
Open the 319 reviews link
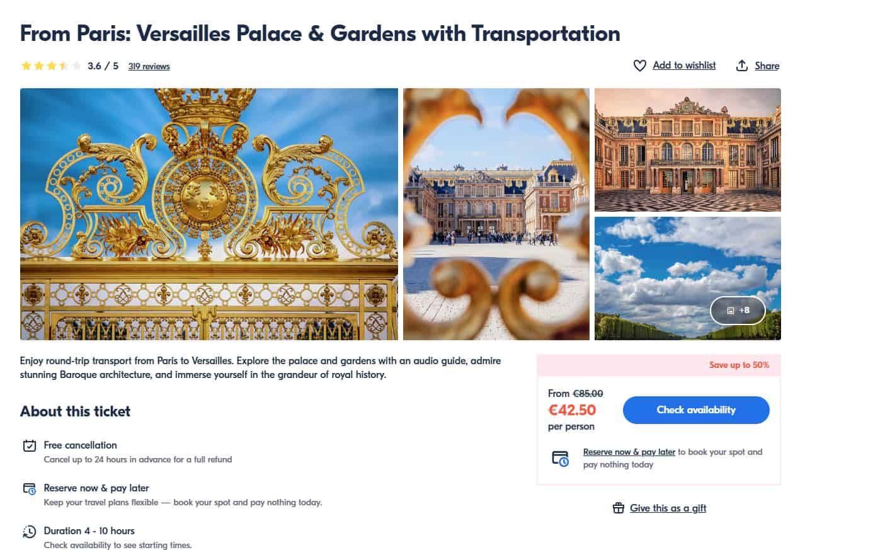click(149, 66)
